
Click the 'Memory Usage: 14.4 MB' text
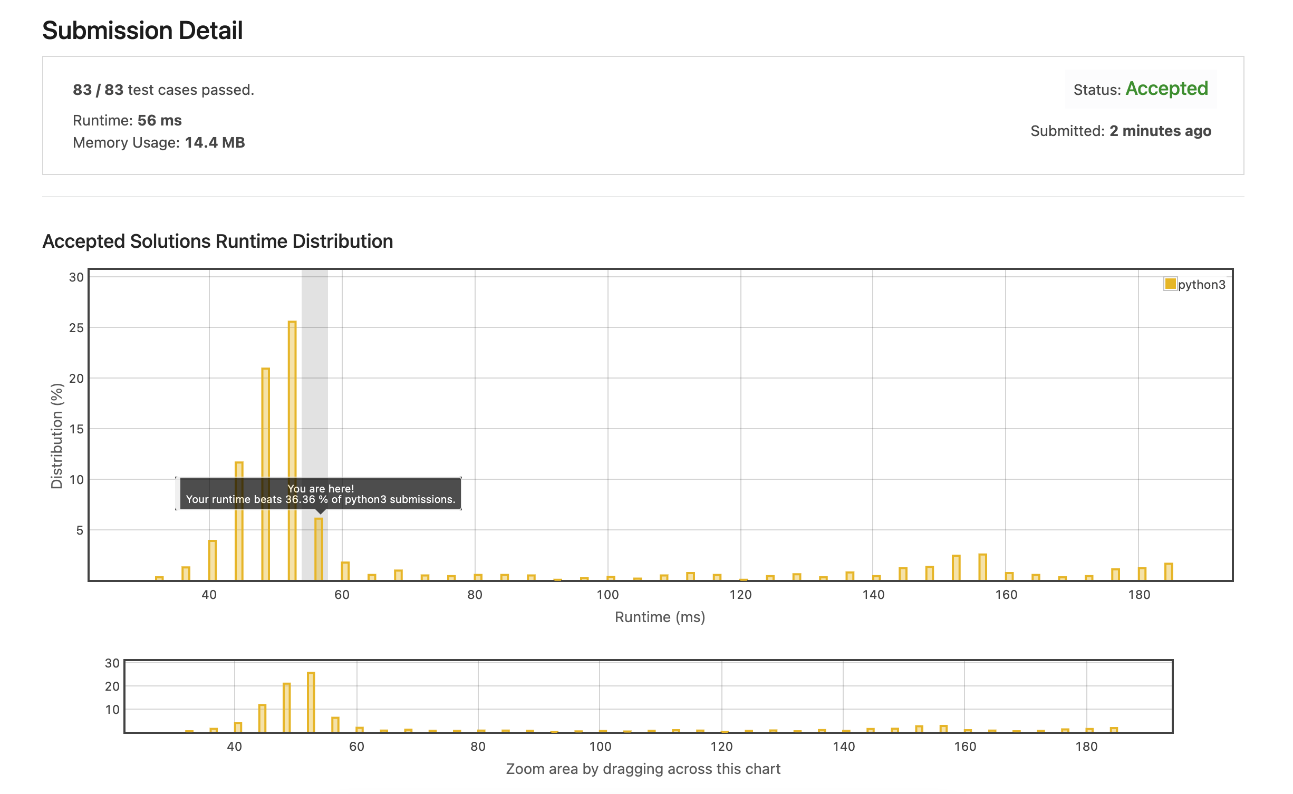(159, 142)
